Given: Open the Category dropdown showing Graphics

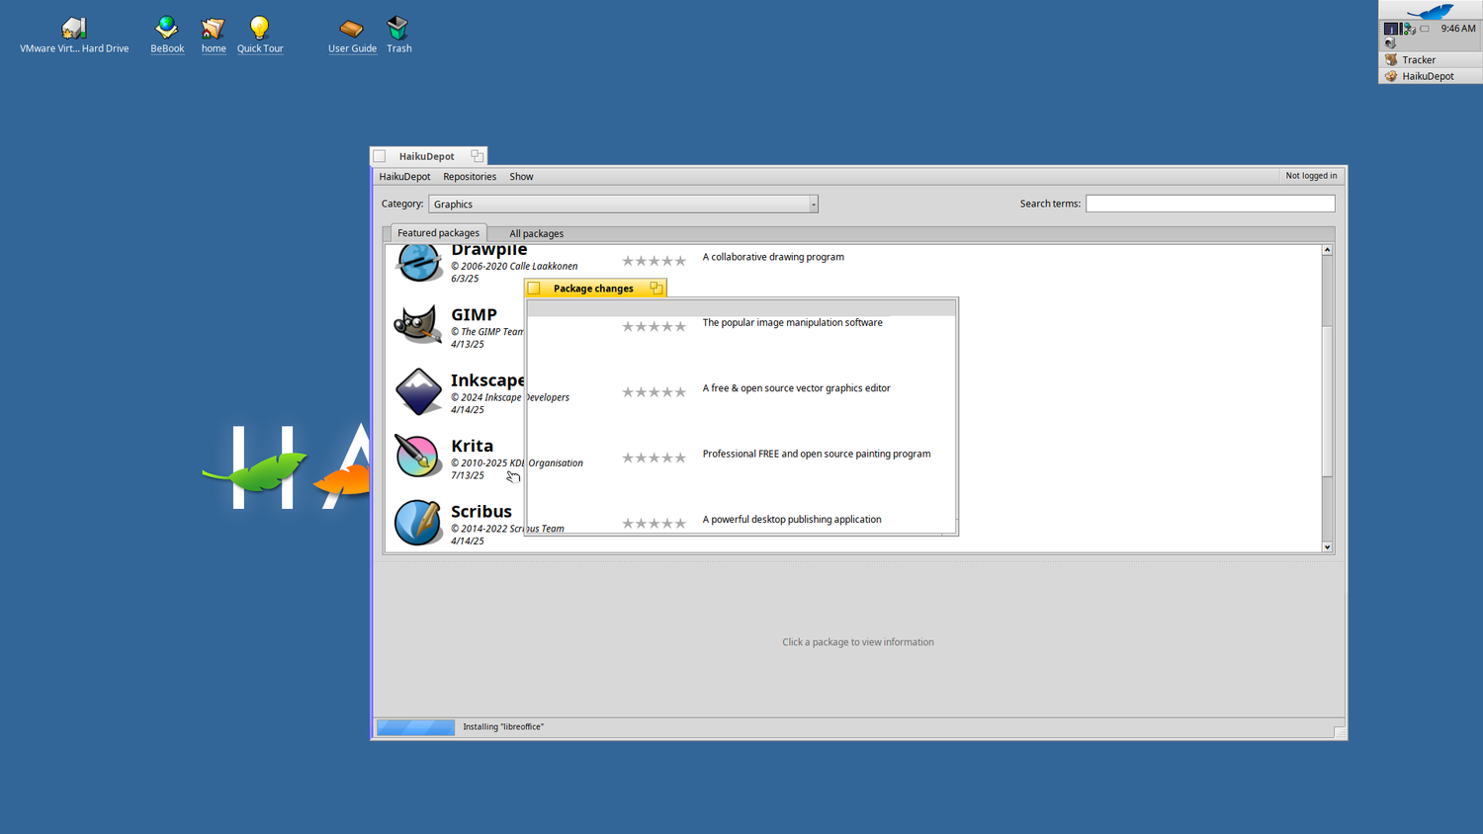Looking at the screenshot, I should (x=623, y=204).
